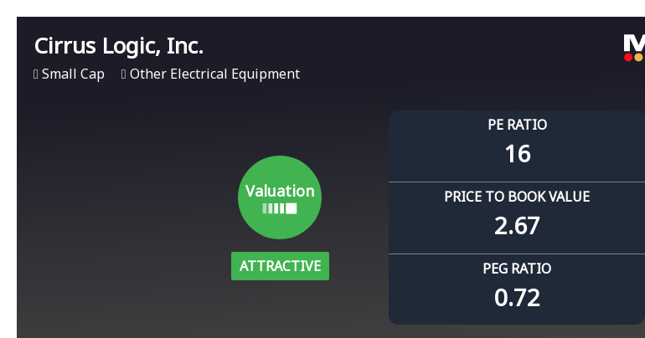Image resolution: width=645 pixels, height=338 pixels.
Task: Select the PE RATIO heading
Action: (x=517, y=125)
